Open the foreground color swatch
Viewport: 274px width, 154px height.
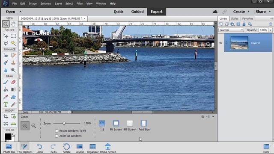click(x=8, y=136)
